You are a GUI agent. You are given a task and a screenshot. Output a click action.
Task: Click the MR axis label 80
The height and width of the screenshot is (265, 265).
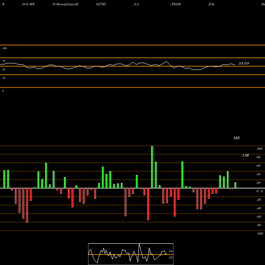click(259, 157)
